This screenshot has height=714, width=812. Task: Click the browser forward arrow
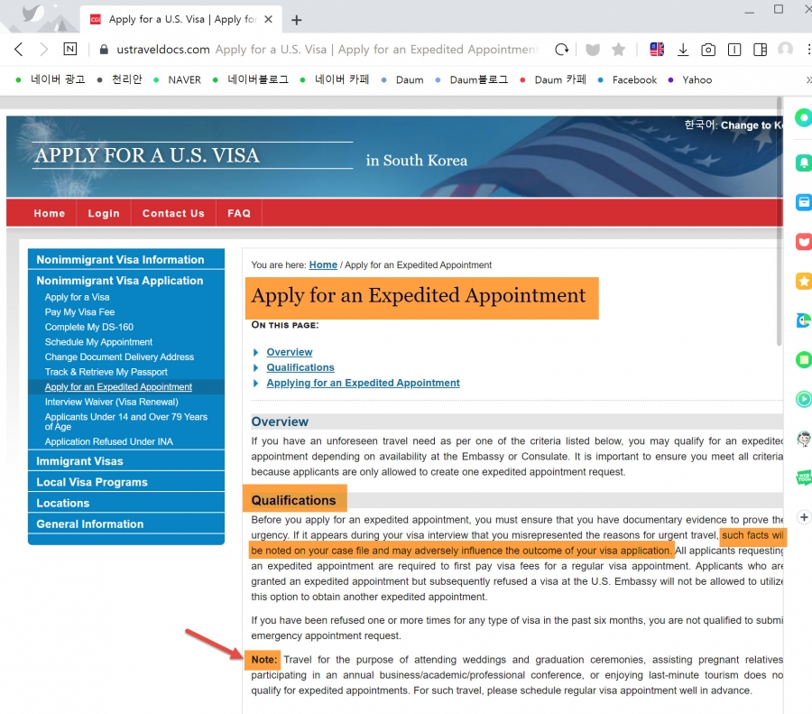[x=44, y=50]
